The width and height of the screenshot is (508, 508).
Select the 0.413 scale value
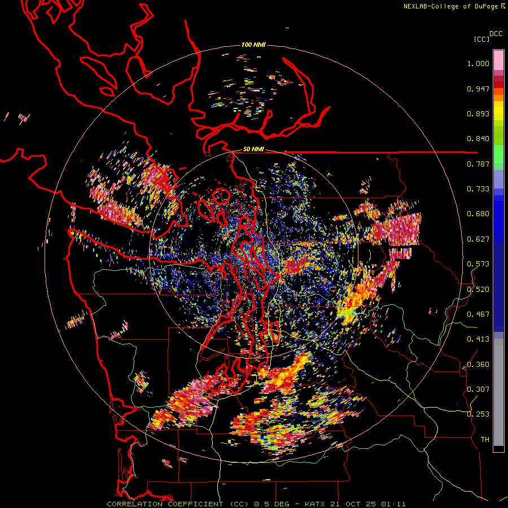coord(478,339)
